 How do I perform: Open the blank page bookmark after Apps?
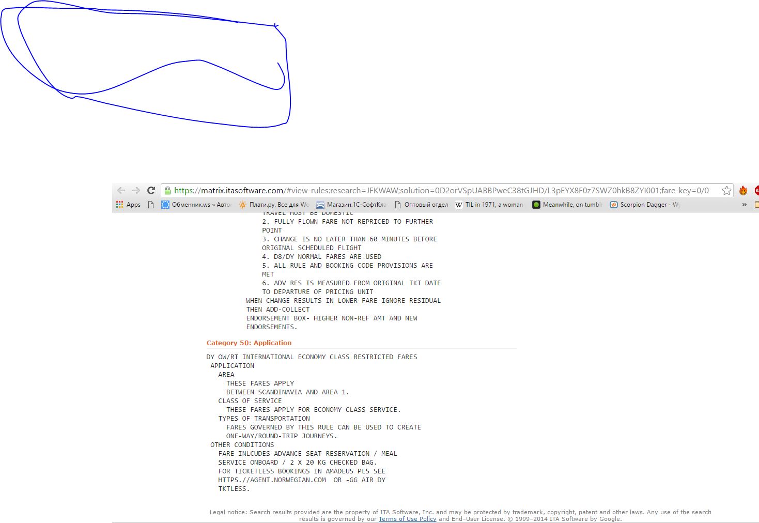pos(151,205)
